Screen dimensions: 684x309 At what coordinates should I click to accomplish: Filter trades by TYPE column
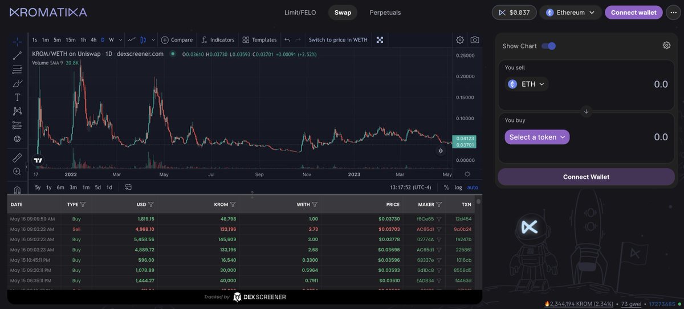(83, 204)
